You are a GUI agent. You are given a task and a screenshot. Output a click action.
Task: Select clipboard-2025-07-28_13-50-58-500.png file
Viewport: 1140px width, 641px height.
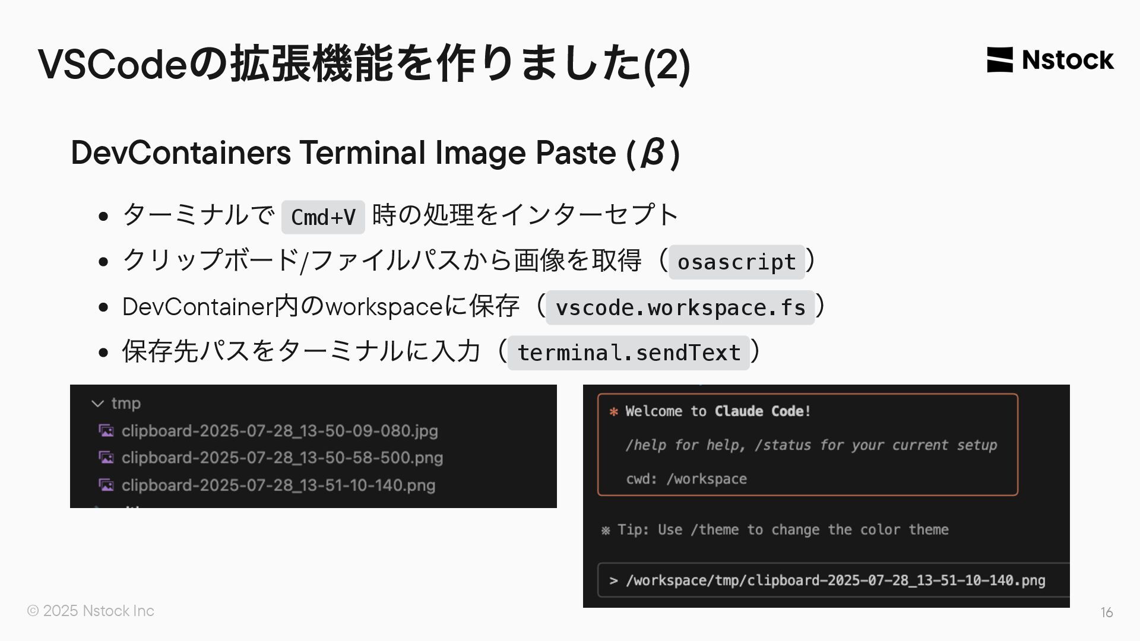coord(282,458)
